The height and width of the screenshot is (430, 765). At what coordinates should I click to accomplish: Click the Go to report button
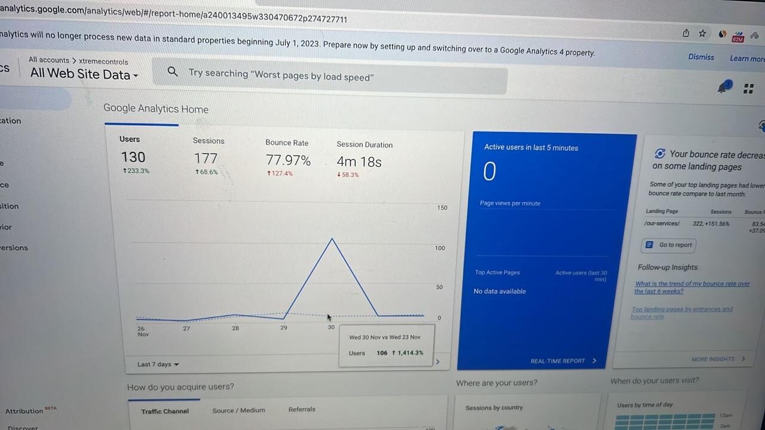pyautogui.click(x=669, y=245)
